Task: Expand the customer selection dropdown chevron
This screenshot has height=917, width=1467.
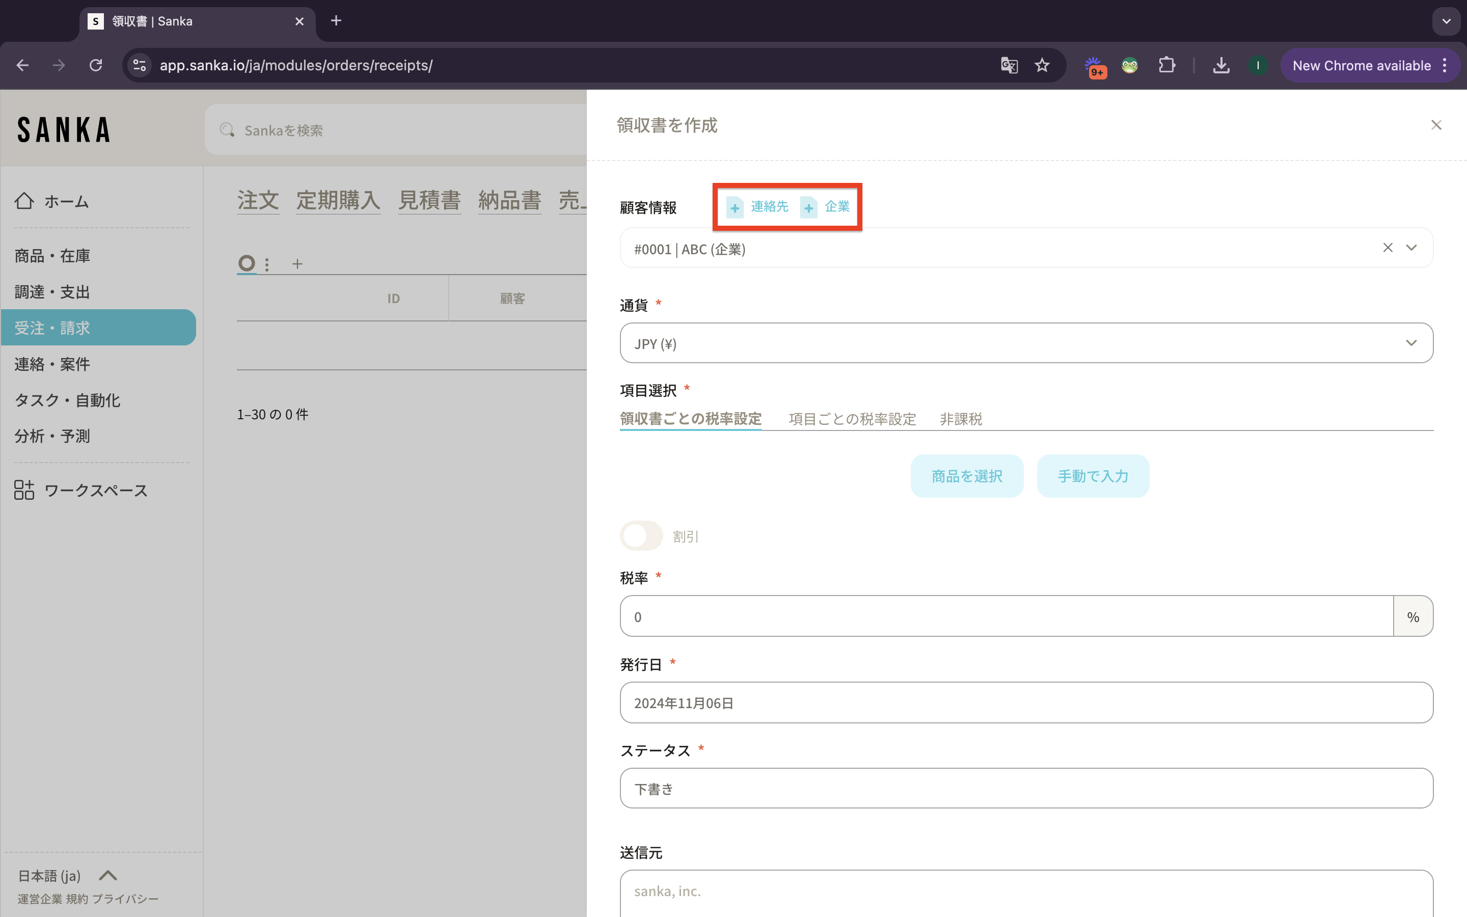Action: click(1411, 248)
